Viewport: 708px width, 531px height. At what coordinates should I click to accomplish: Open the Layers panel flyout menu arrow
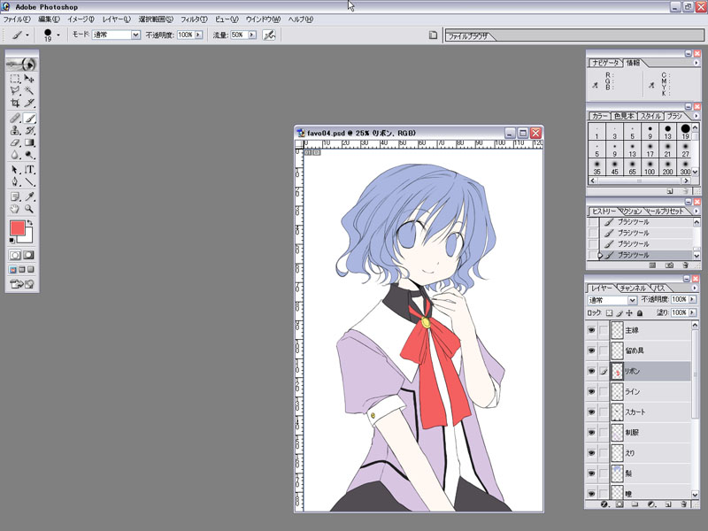695,289
